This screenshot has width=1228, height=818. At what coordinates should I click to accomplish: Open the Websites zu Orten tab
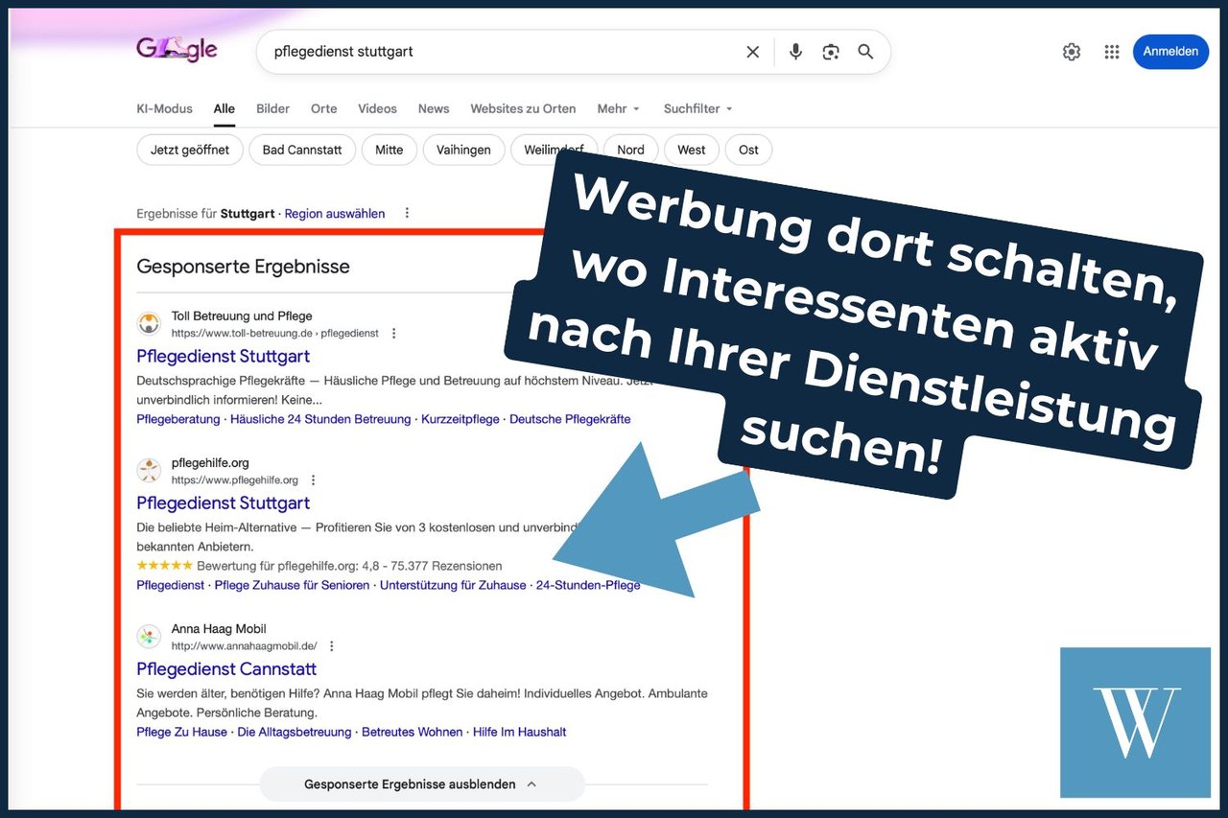(x=523, y=108)
